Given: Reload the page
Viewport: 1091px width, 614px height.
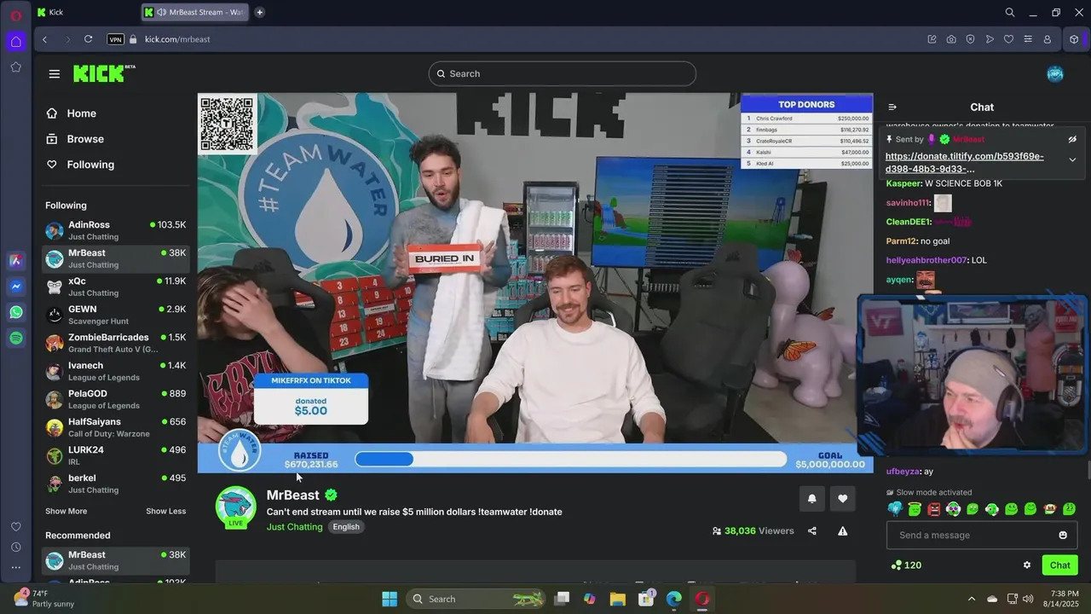Looking at the screenshot, I should (88, 39).
